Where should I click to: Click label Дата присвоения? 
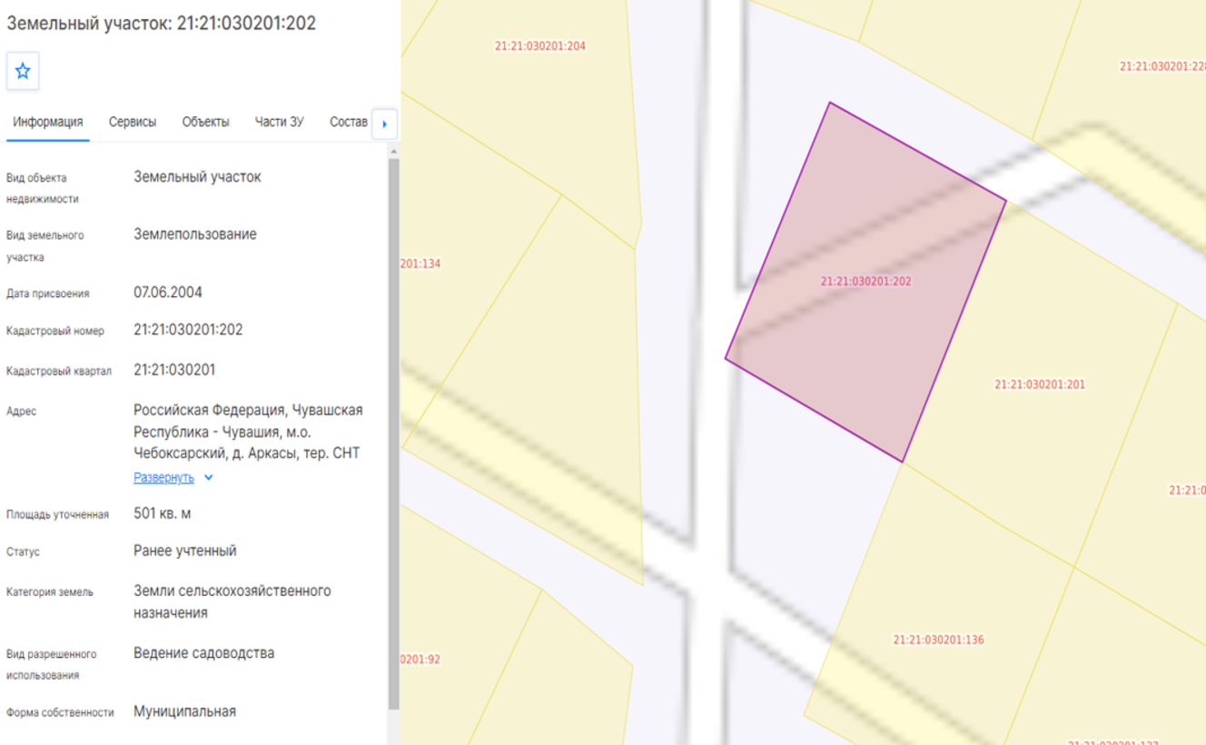pyautogui.click(x=48, y=293)
